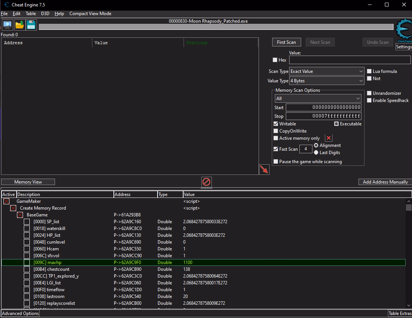412x318 pixels.
Task: Click Add Address Manually button
Action: pos(385,182)
